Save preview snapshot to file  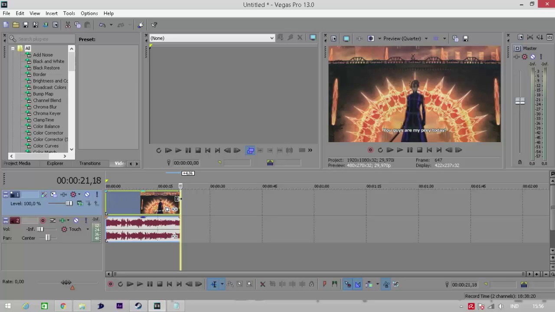tap(466, 39)
